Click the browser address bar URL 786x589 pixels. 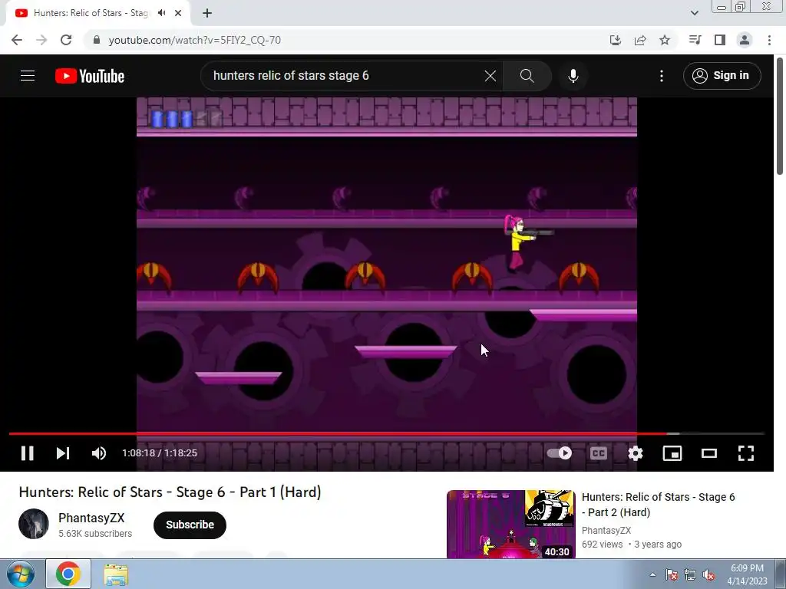[194, 40]
